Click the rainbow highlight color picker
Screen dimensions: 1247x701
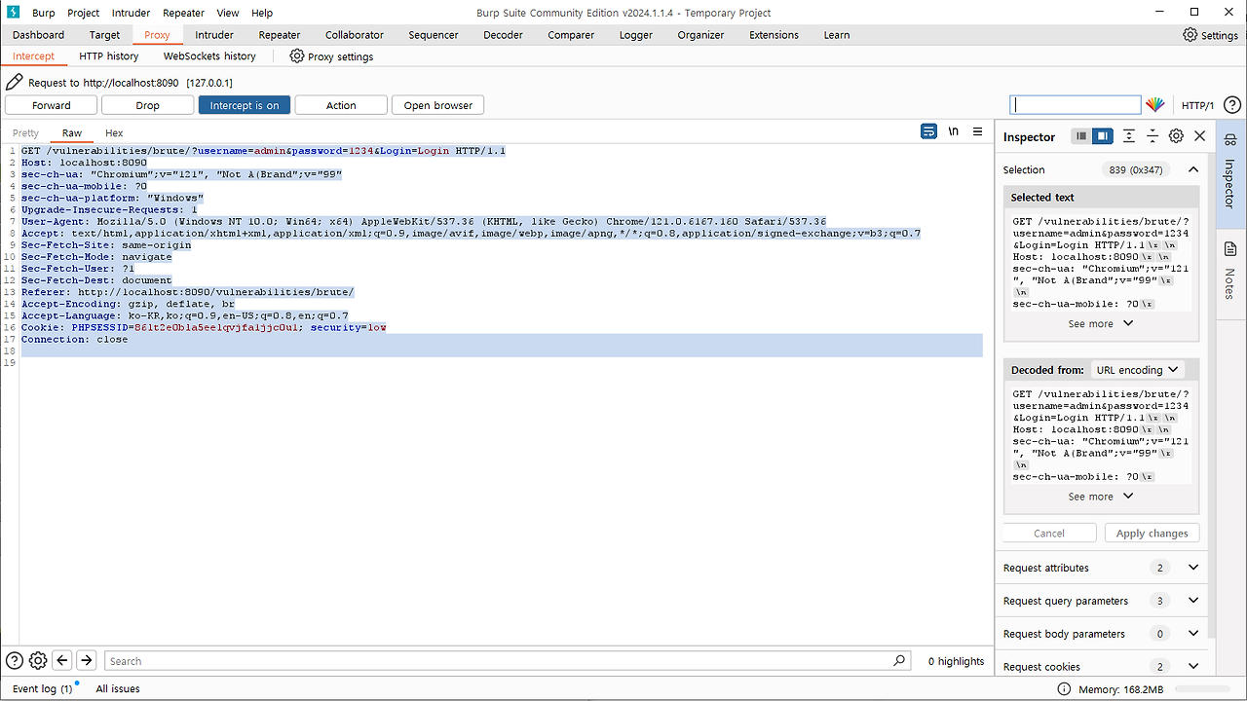pos(1154,105)
